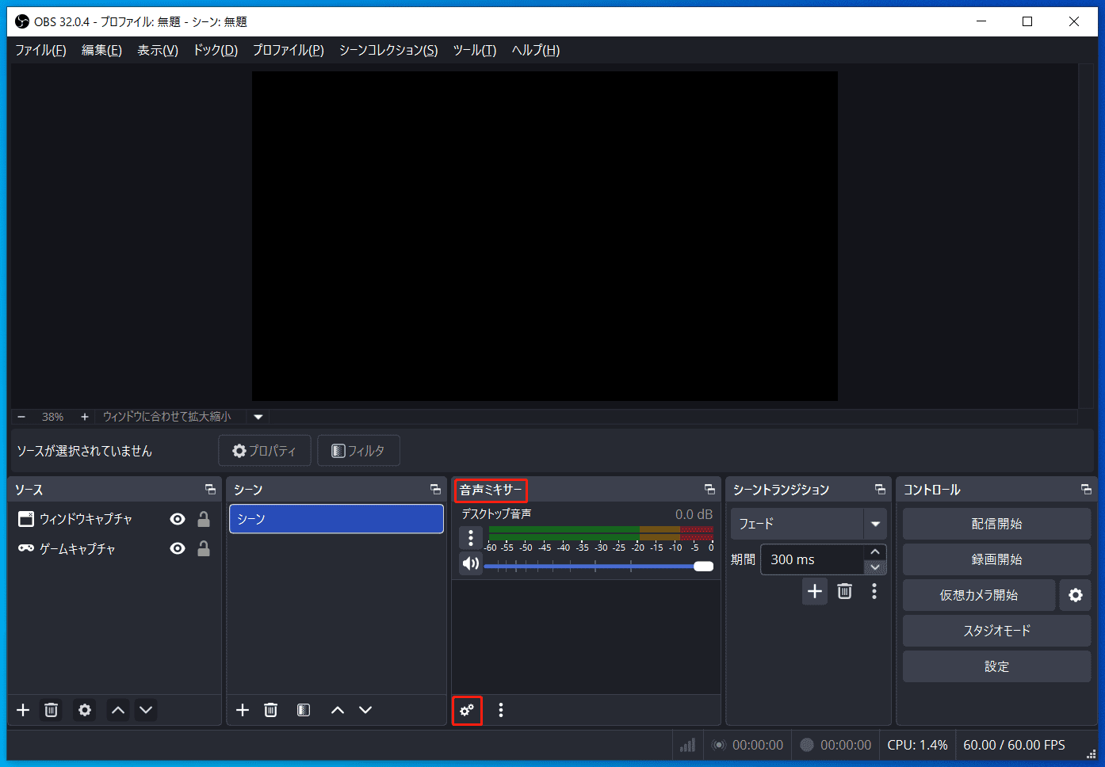Click ウィンドウに合わせて拡大縮小 scaling label
This screenshot has height=767, width=1105.
click(167, 417)
